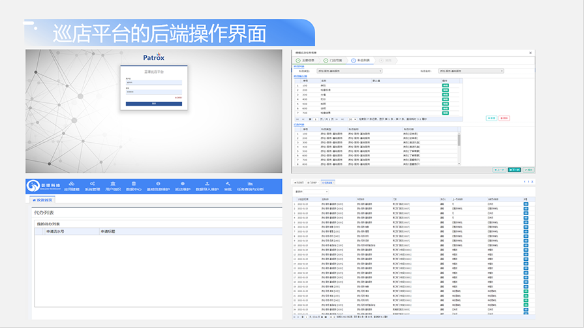Open the 审批 gavel icon
The image size is (584, 328).
tap(228, 183)
